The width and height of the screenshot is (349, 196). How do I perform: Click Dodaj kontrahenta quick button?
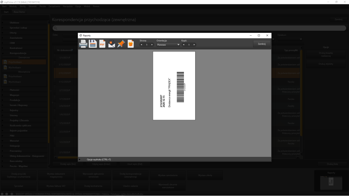pyautogui.click(x=93, y=186)
